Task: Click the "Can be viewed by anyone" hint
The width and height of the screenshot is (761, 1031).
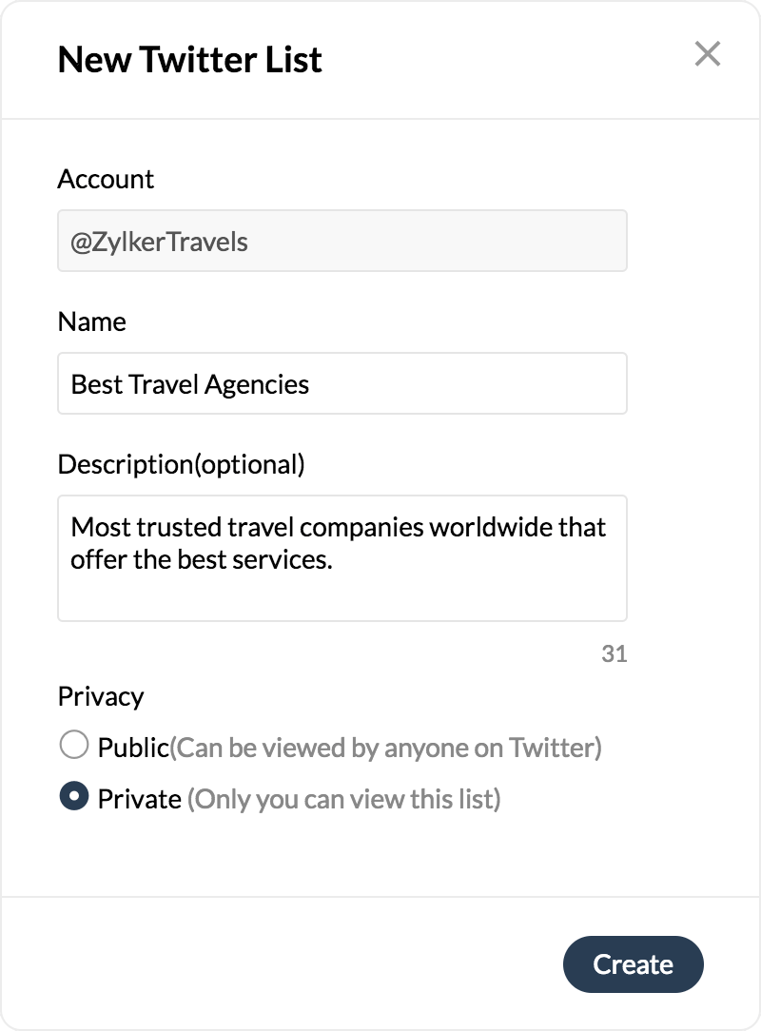Action: click(x=386, y=748)
